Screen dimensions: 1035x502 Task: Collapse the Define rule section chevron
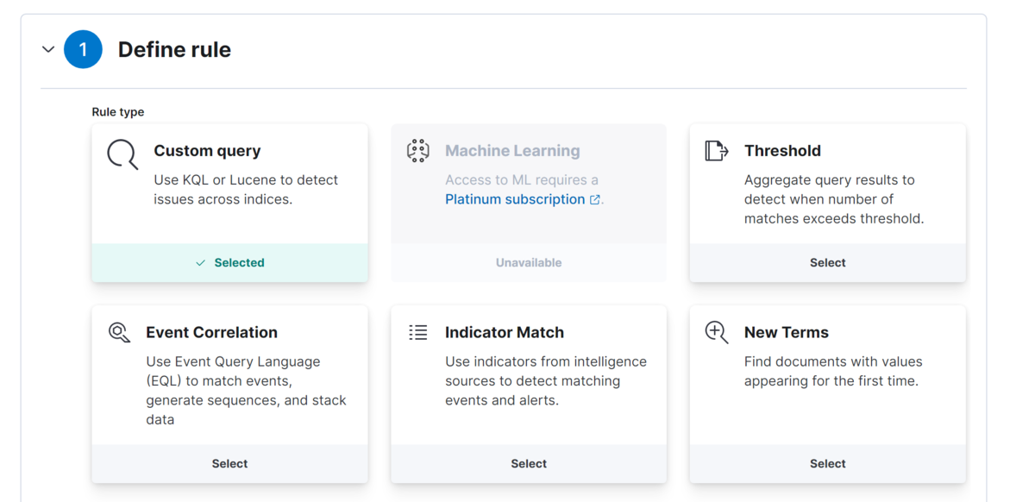point(48,50)
